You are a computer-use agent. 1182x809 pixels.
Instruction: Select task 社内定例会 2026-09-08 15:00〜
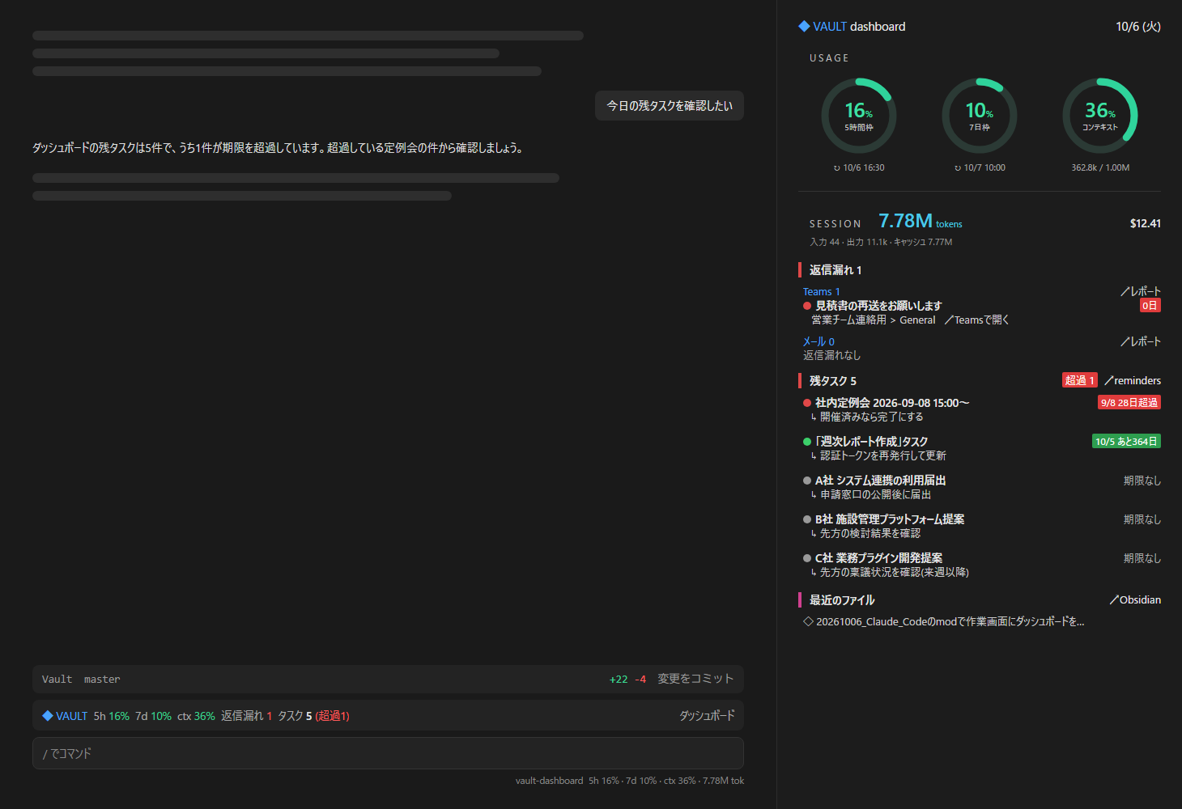[892, 403]
